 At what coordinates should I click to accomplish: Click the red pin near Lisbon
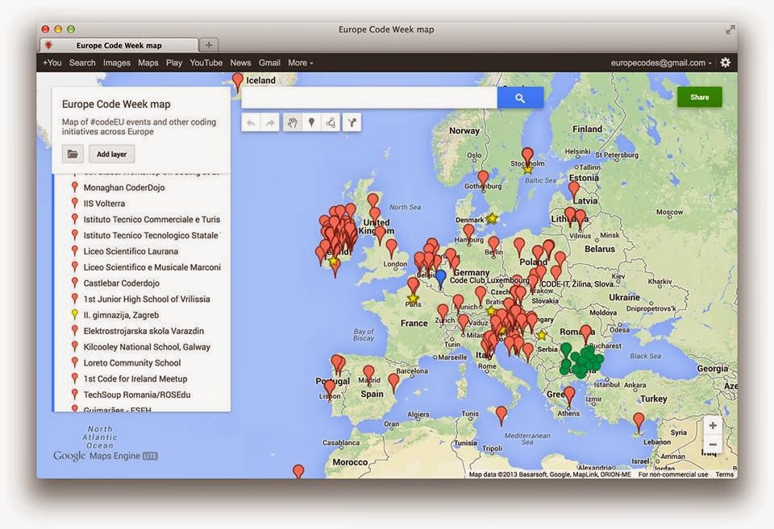(330, 389)
